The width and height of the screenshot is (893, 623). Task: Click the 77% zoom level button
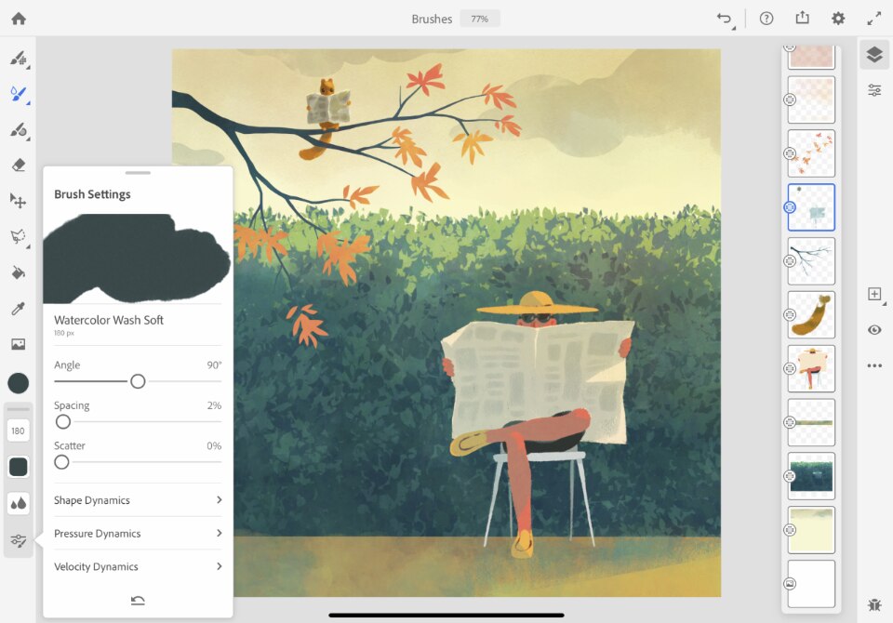pyautogui.click(x=480, y=19)
